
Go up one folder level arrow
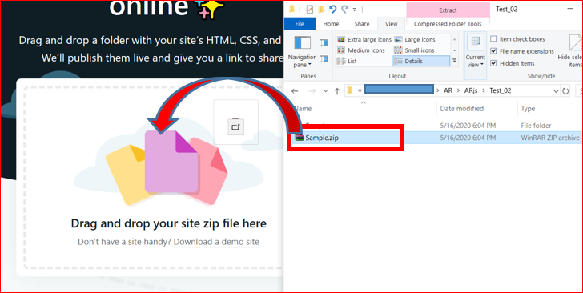[x=337, y=91]
